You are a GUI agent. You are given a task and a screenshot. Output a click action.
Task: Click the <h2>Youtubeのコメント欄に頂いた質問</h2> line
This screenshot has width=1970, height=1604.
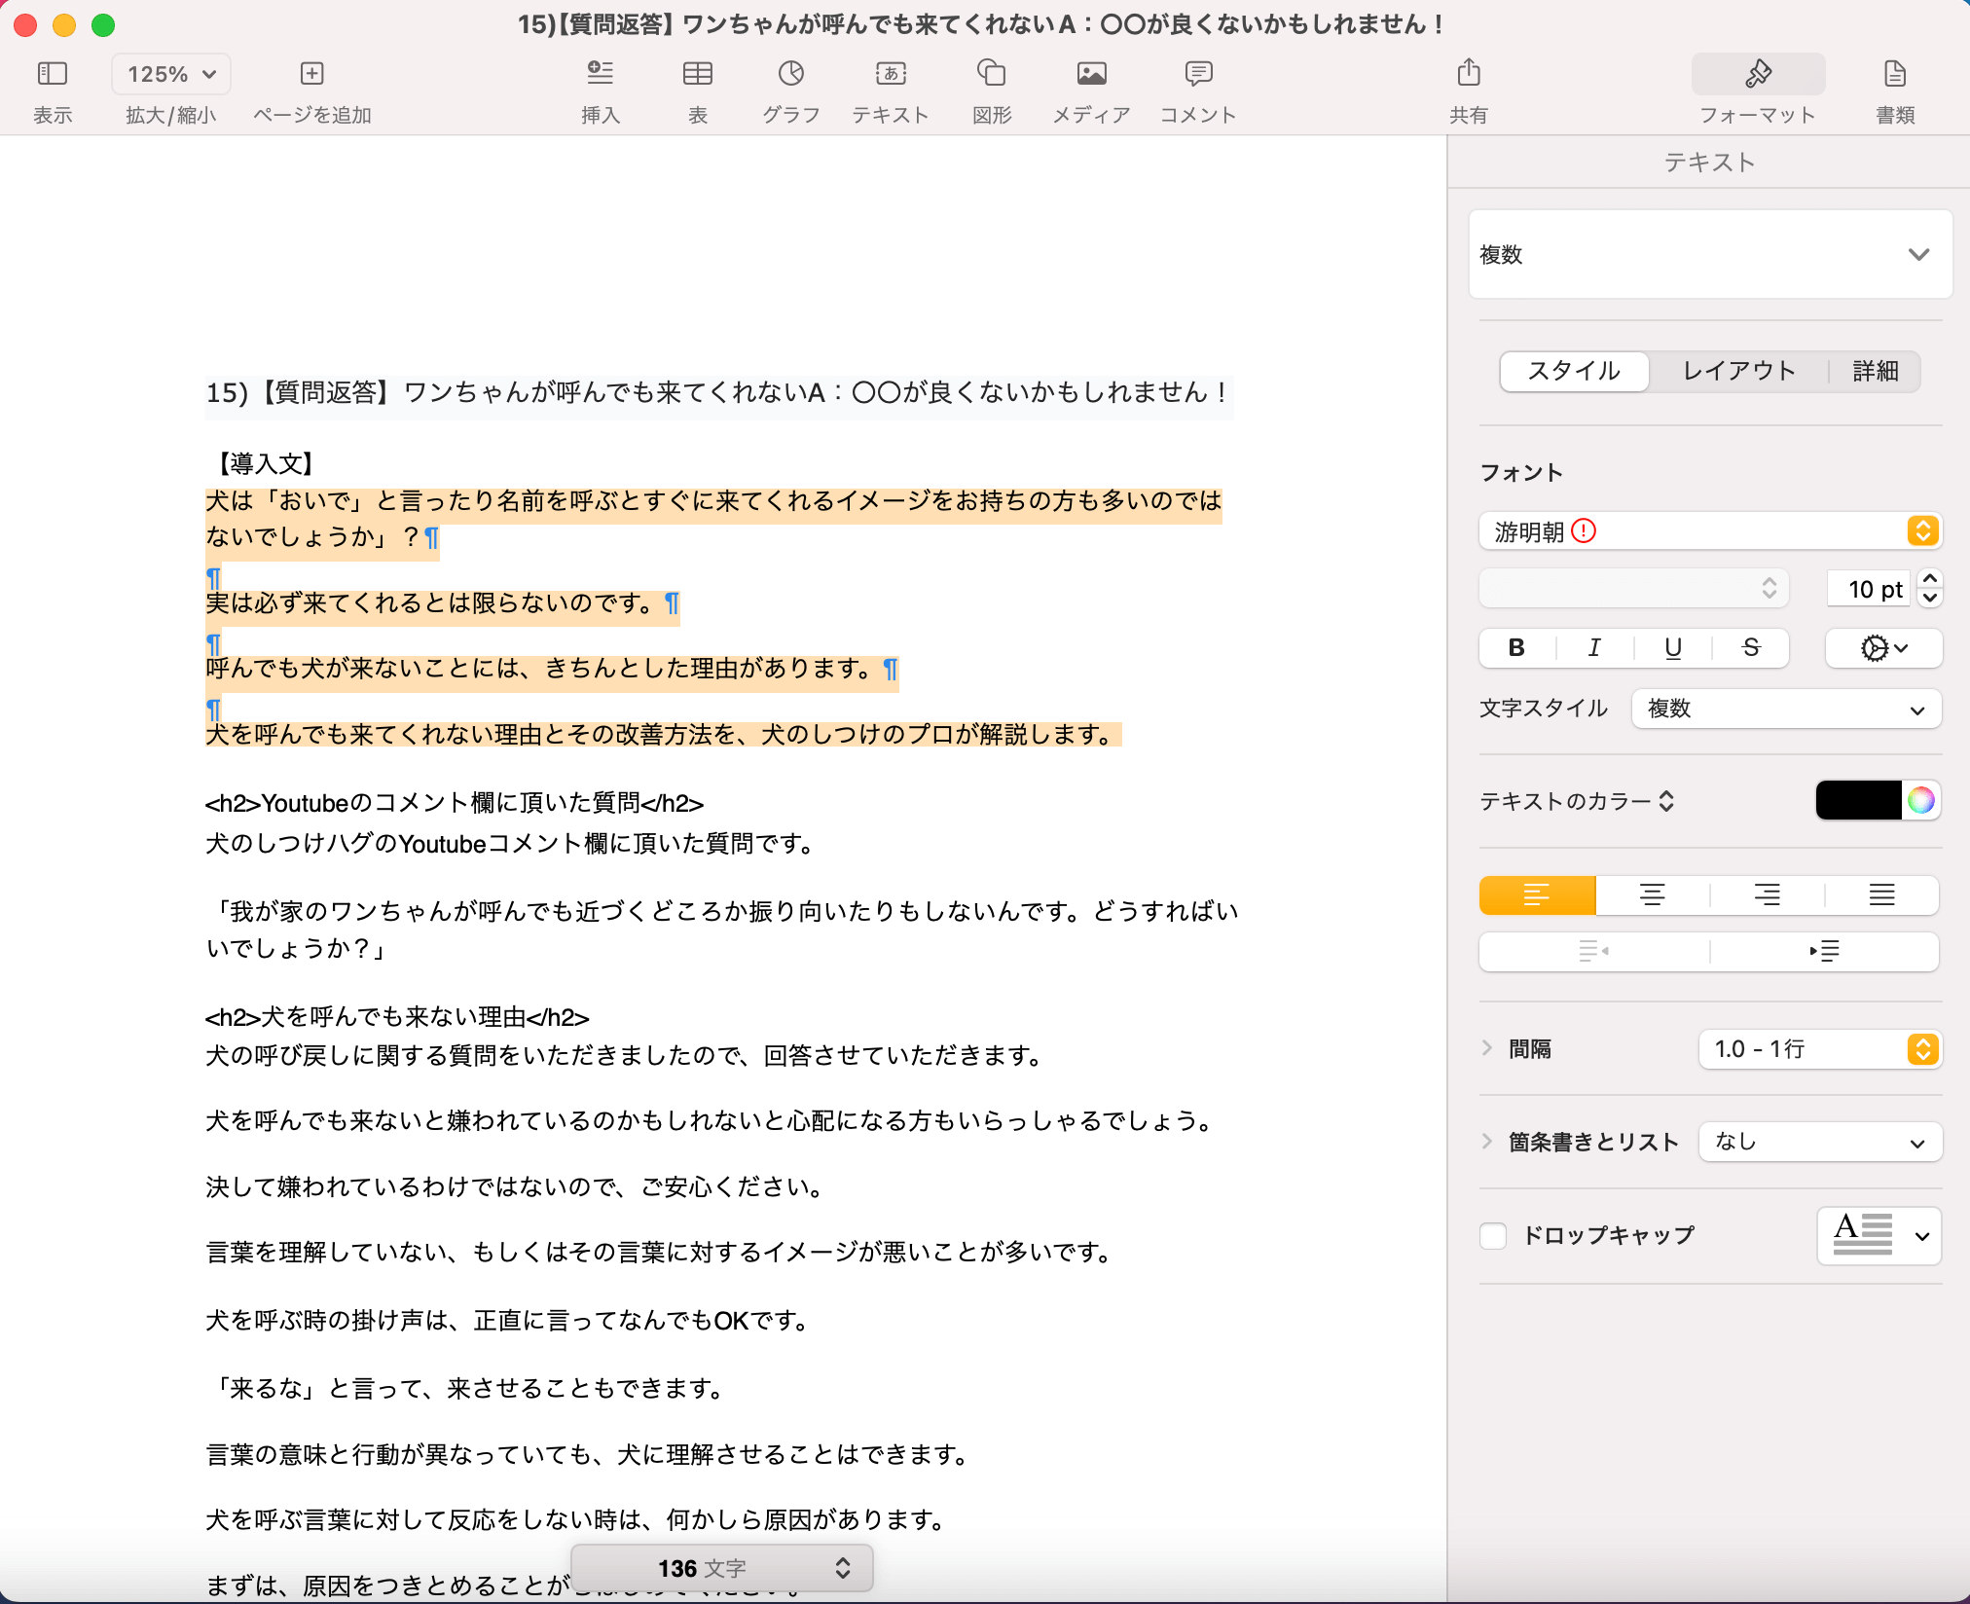coord(455,803)
